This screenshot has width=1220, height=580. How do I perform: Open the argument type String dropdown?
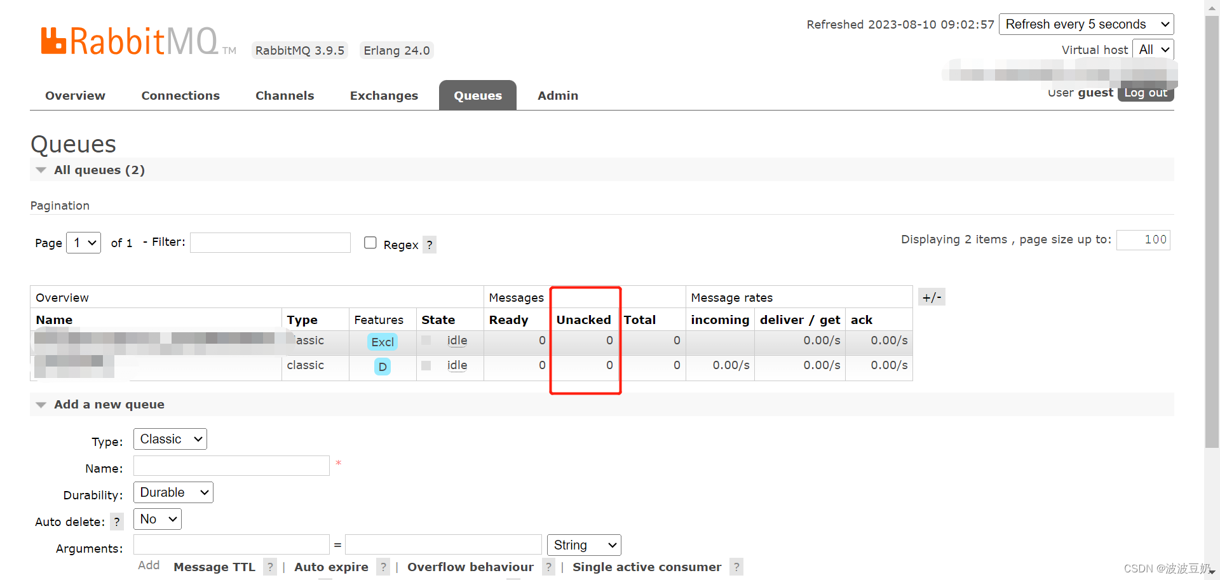pos(584,545)
